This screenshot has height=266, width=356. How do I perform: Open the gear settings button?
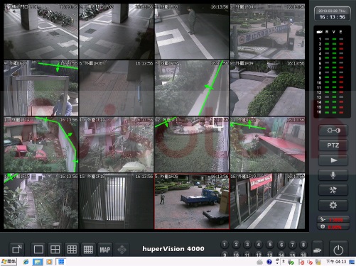point(333,205)
